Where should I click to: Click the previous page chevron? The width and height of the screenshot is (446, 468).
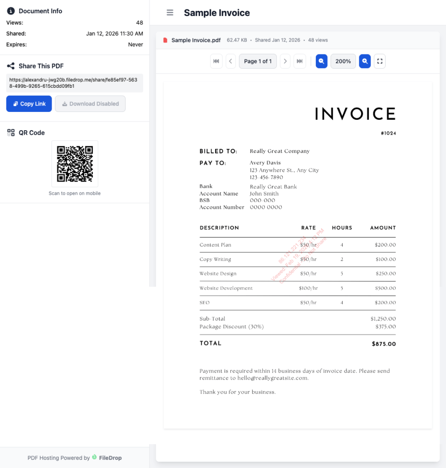pos(230,61)
